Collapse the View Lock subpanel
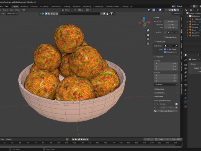 (156, 42)
